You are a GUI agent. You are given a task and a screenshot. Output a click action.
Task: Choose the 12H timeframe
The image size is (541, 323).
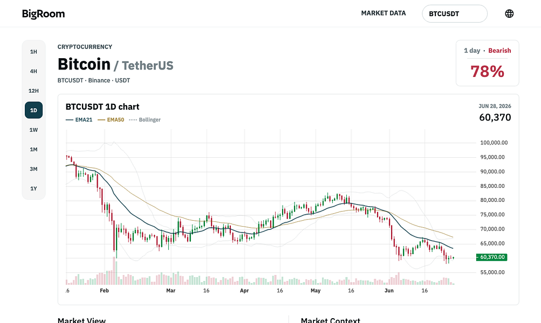(x=33, y=91)
